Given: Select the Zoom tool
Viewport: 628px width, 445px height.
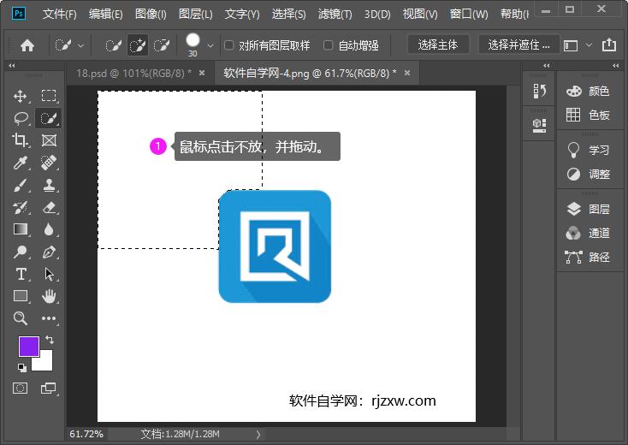Looking at the screenshot, I should pos(20,318).
